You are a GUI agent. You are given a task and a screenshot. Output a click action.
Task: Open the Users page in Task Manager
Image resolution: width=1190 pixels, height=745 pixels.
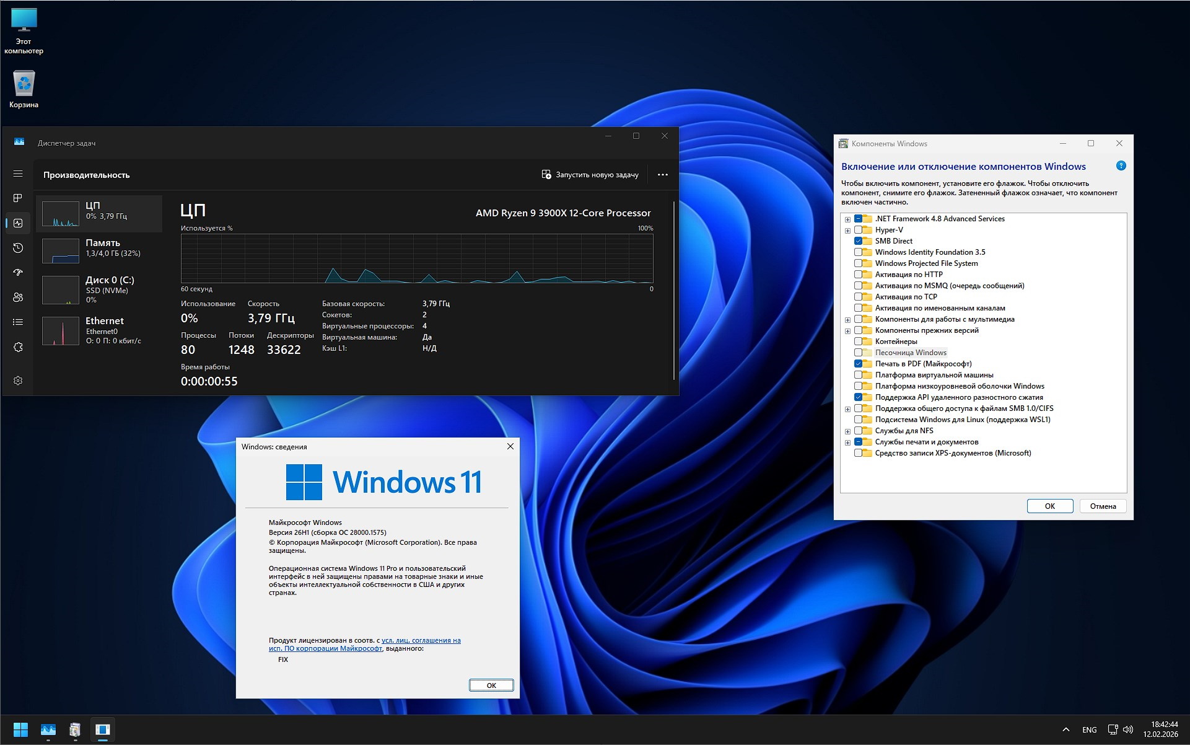tap(18, 297)
